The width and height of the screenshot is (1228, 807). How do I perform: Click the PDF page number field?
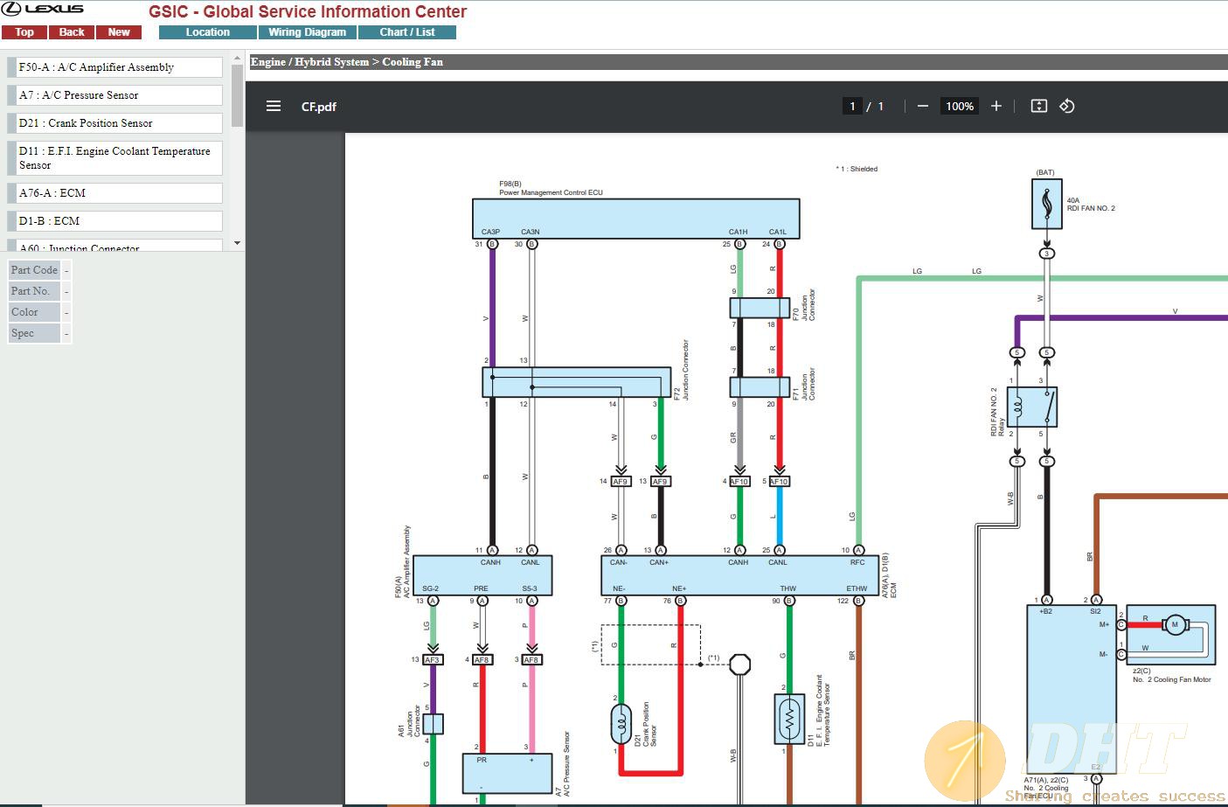[x=852, y=107]
